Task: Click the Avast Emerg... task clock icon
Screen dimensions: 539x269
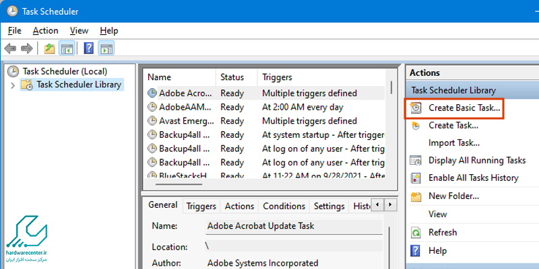Action: pyautogui.click(x=152, y=121)
